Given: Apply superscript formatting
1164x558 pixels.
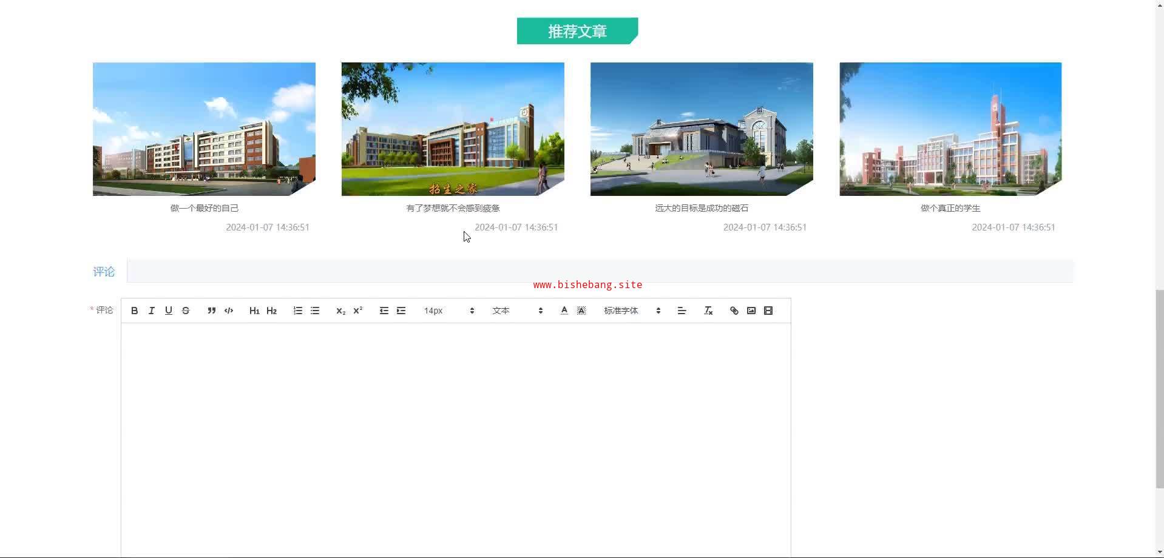Looking at the screenshot, I should tap(358, 311).
